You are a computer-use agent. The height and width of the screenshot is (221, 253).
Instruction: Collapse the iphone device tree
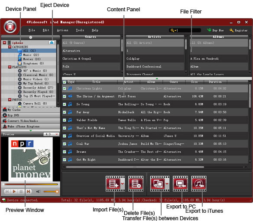(x=4, y=42)
